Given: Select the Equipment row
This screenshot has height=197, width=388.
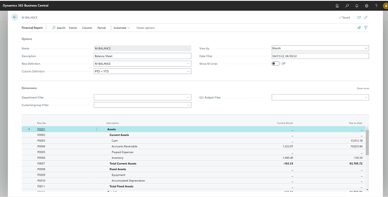Looking at the screenshot, I should click(194, 175).
